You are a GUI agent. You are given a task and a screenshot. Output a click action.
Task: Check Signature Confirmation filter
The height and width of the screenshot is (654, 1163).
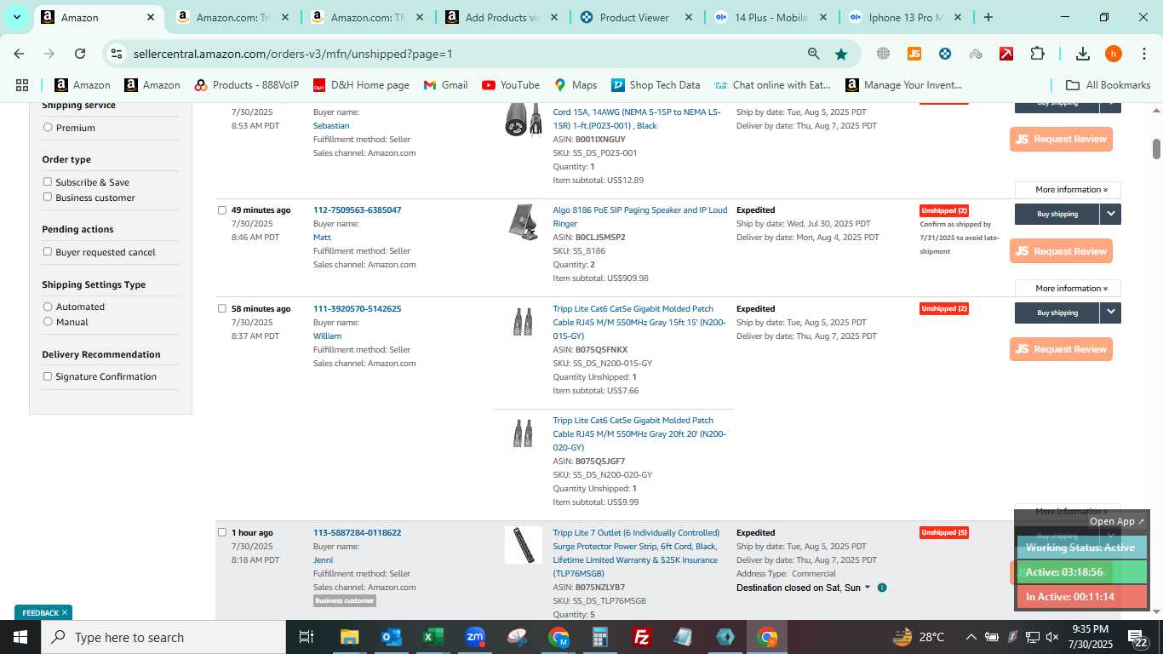[x=48, y=376]
